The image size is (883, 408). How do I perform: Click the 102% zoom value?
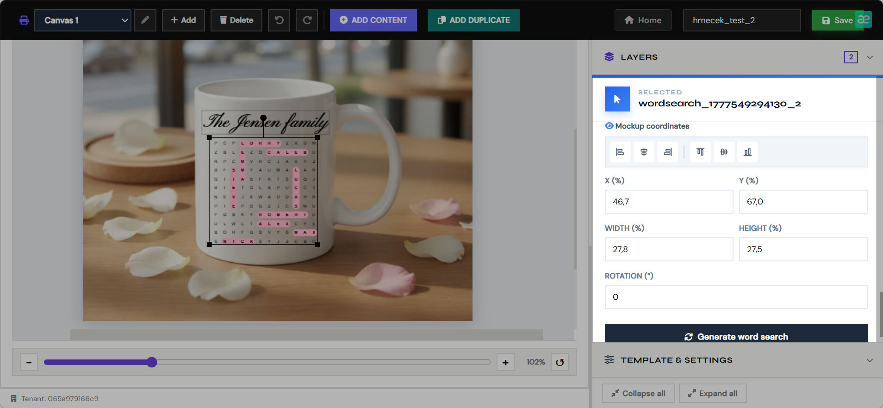click(535, 362)
